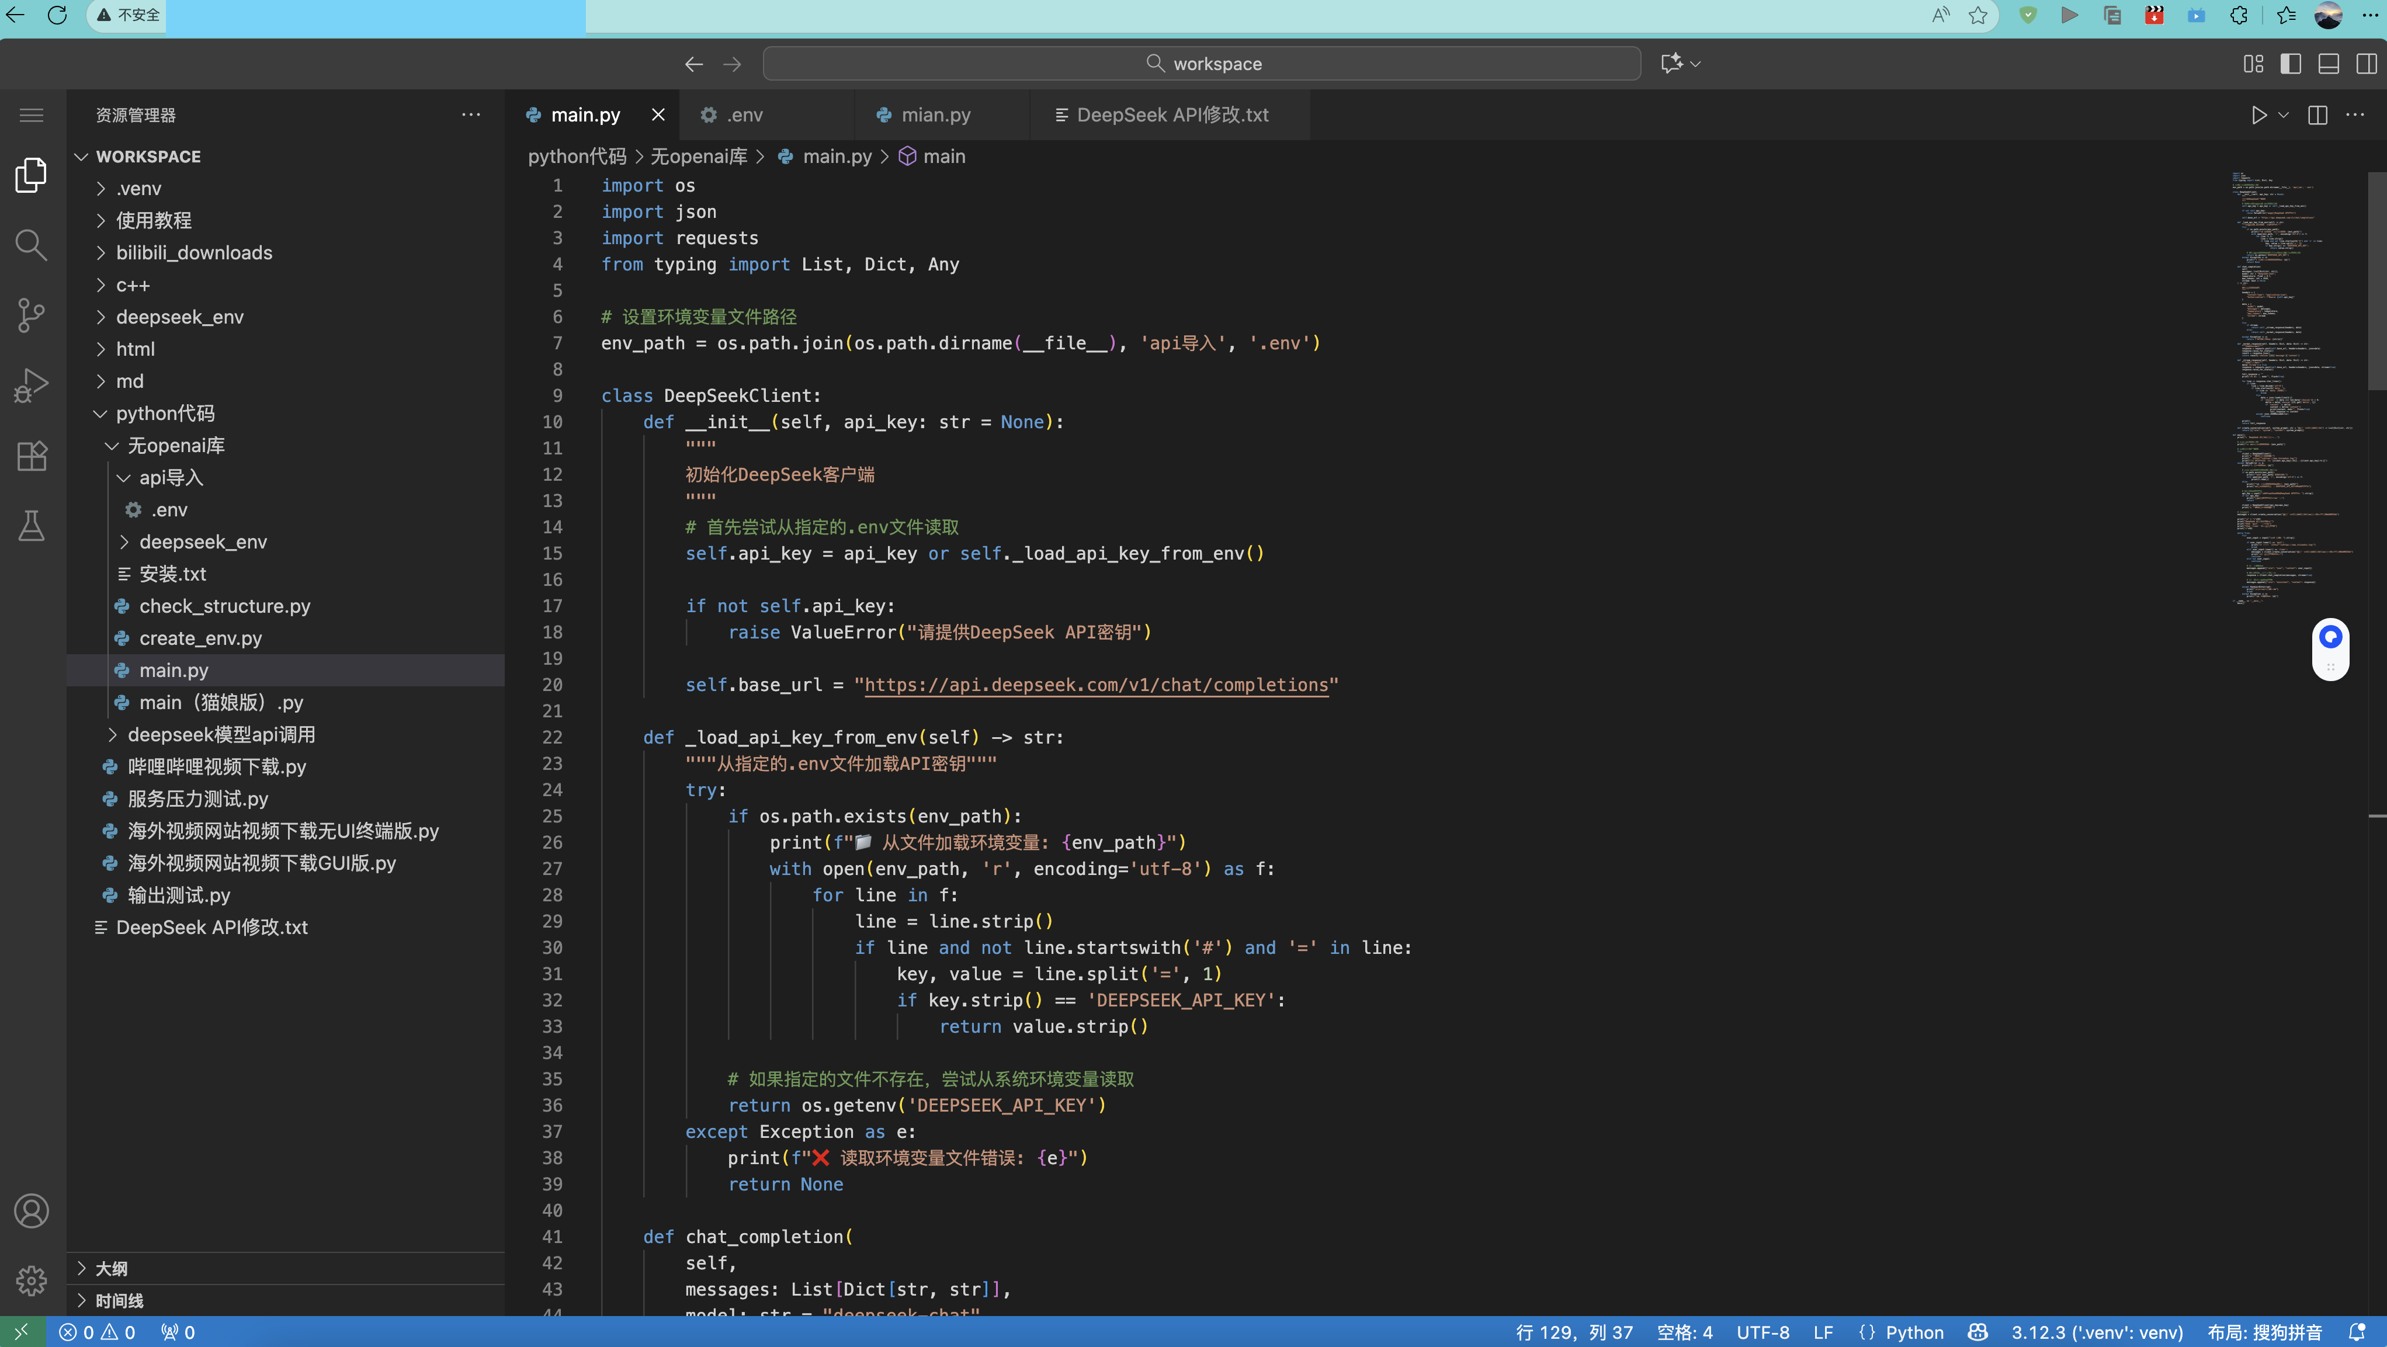The image size is (2387, 1347).
Task: Click the Split Editor icon
Action: coord(2317,115)
